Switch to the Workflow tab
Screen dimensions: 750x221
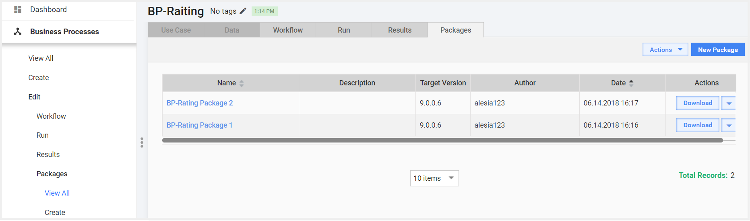click(x=288, y=30)
